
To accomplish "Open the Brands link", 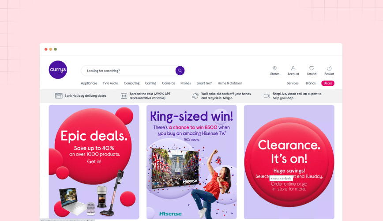I will pyautogui.click(x=311, y=83).
